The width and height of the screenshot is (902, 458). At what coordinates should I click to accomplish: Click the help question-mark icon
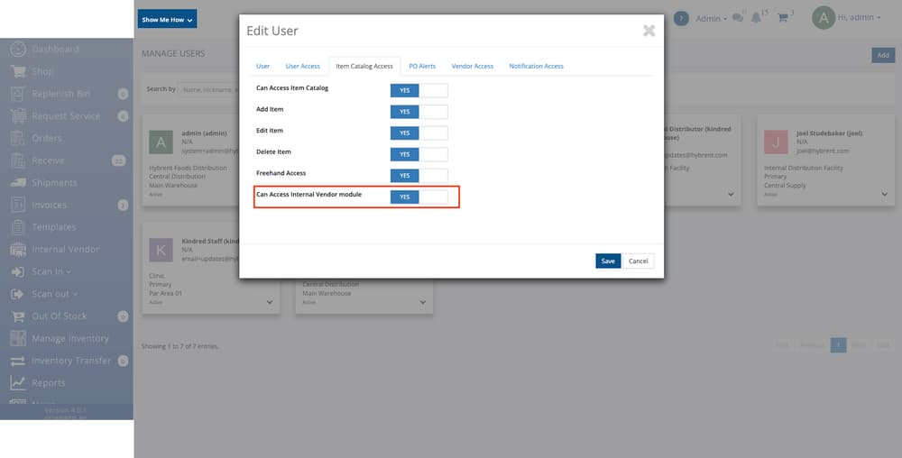tap(681, 18)
